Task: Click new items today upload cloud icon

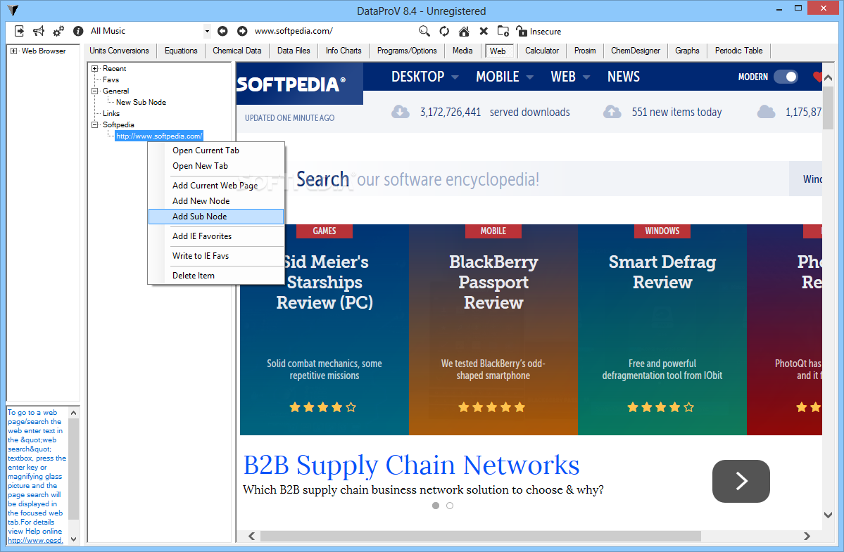Action: (x=612, y=112)
